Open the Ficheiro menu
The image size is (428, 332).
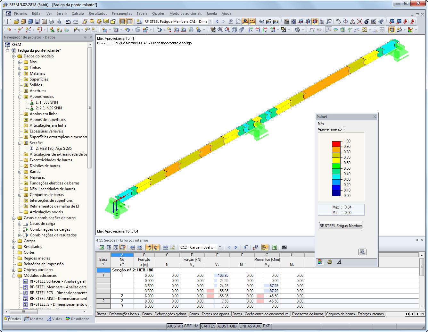pos(21,13)
